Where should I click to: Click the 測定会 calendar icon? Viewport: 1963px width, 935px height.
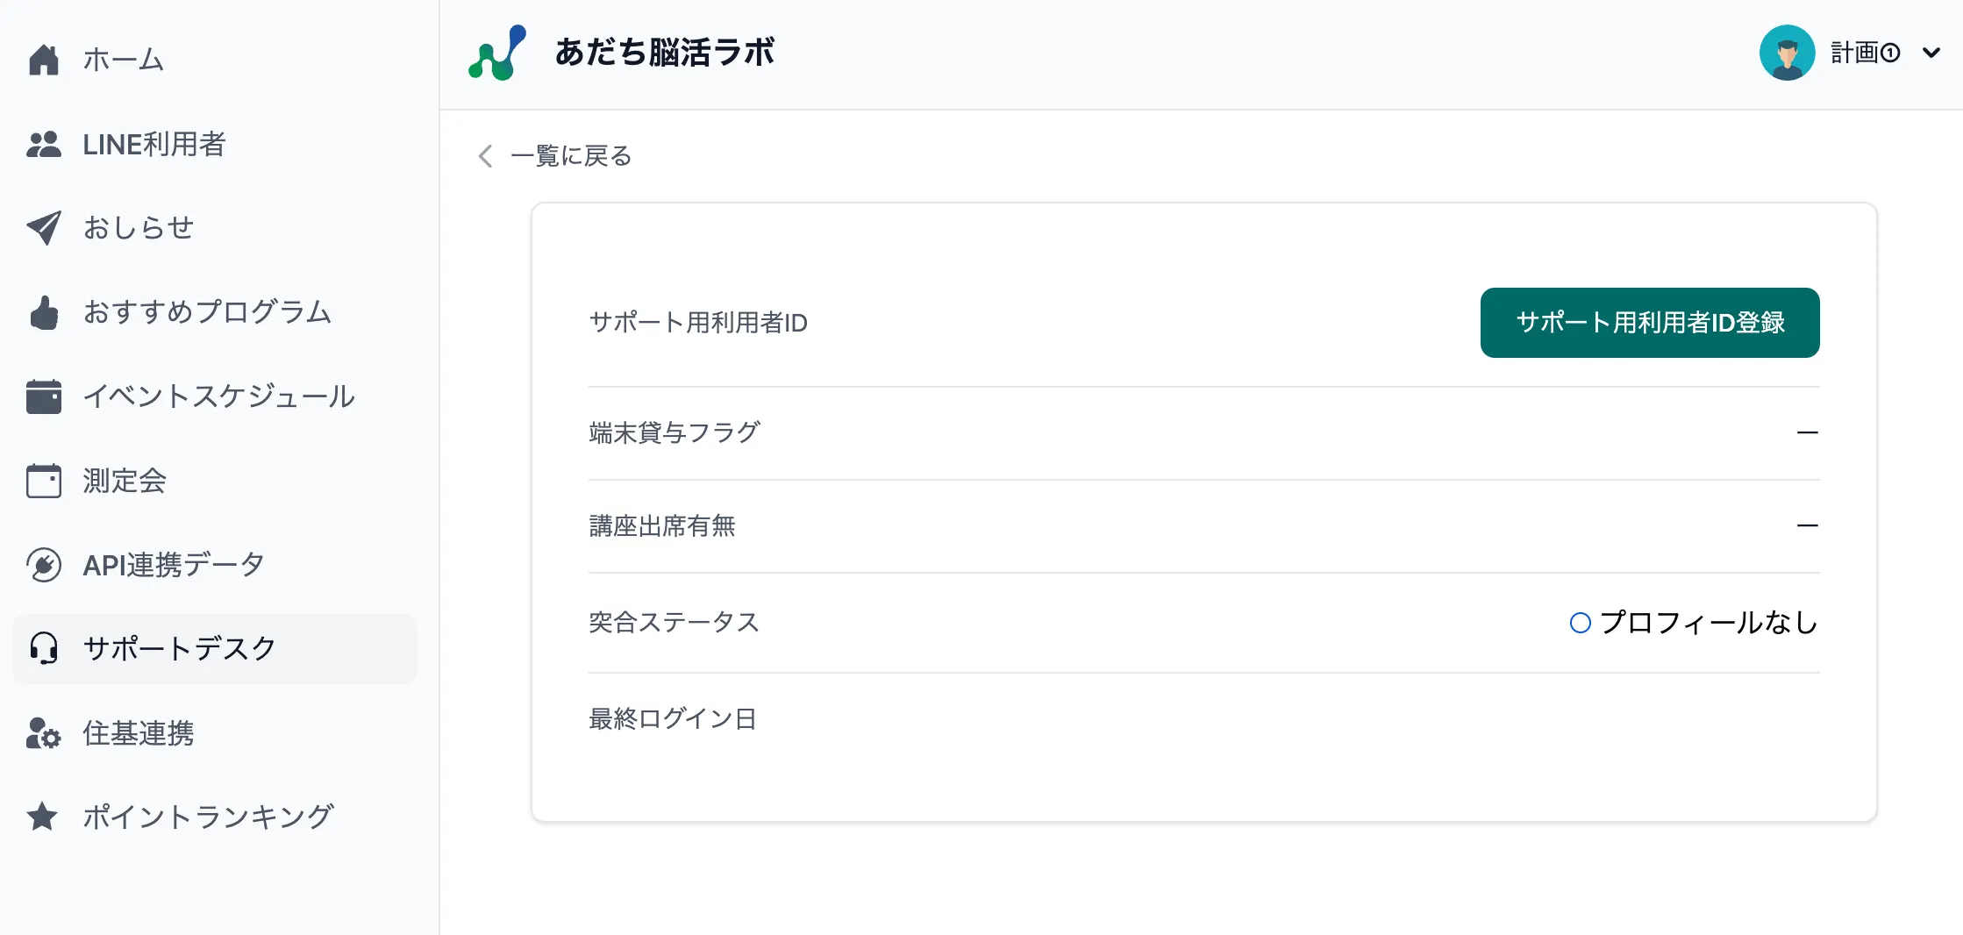(42, 480)
